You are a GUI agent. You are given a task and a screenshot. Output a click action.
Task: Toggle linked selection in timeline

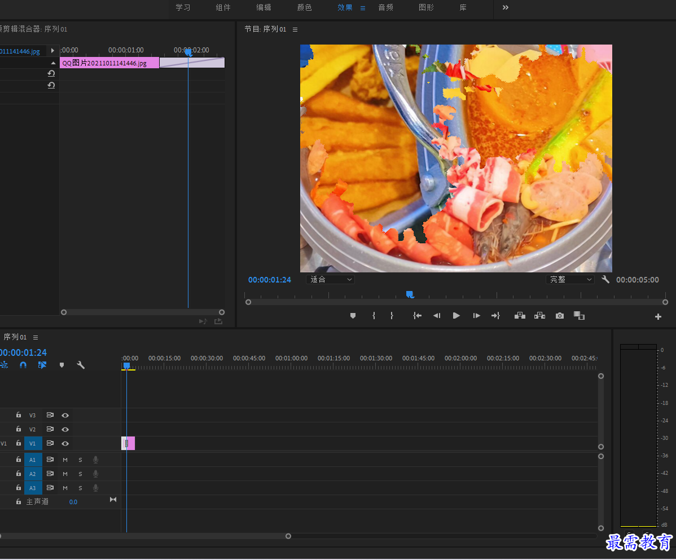click(x=42, y=365)
